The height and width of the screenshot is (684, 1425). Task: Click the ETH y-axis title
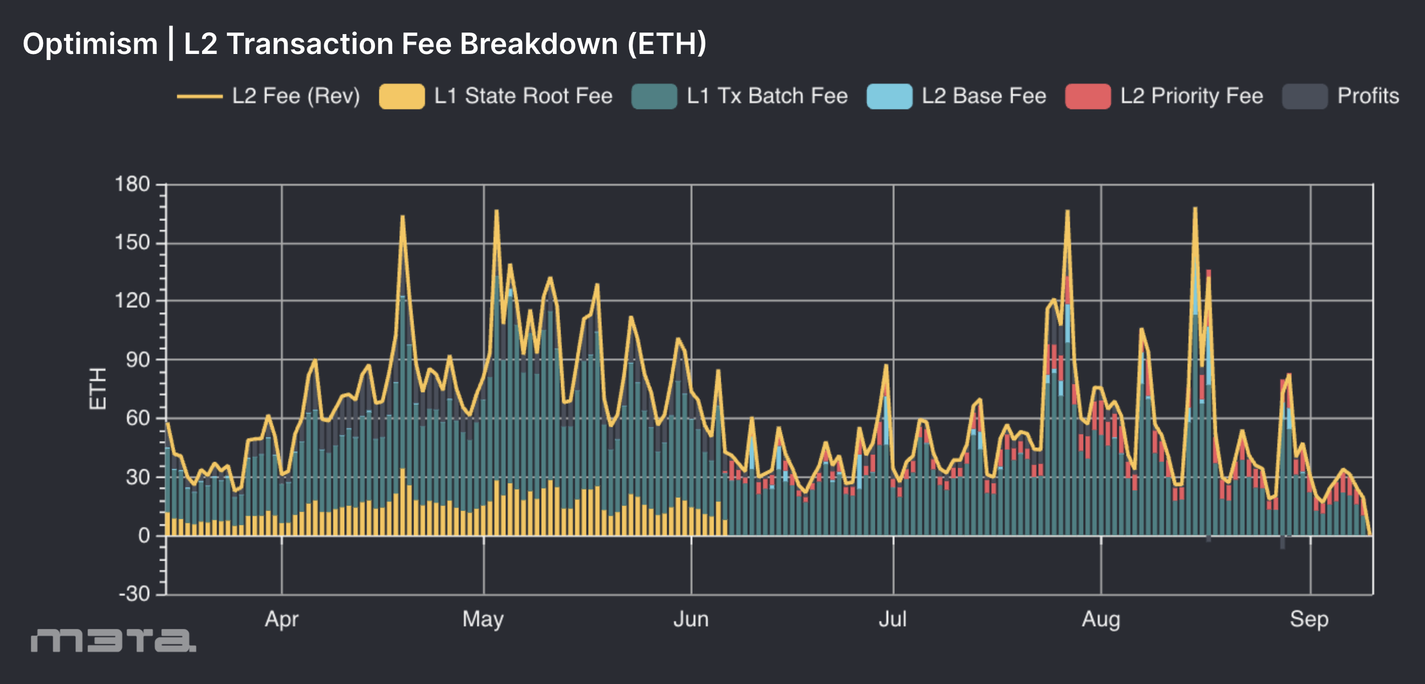98,388
